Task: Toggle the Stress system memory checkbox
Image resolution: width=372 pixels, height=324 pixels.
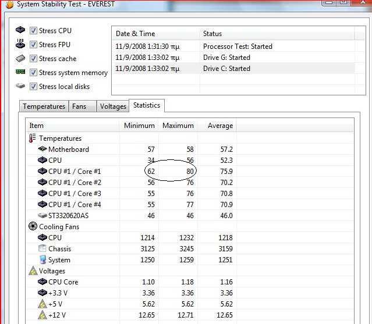Action: point(33,73)
